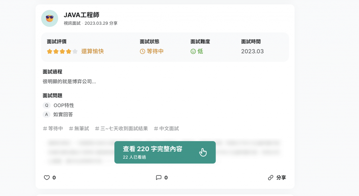
Task: View the full 220-character content
Action: tap(165, 152)
